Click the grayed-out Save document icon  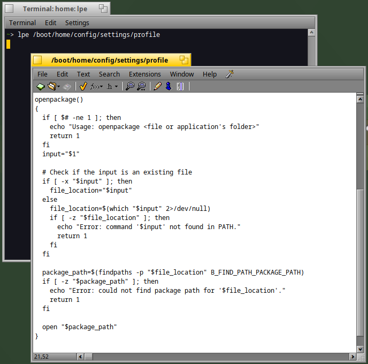point(67,87)
